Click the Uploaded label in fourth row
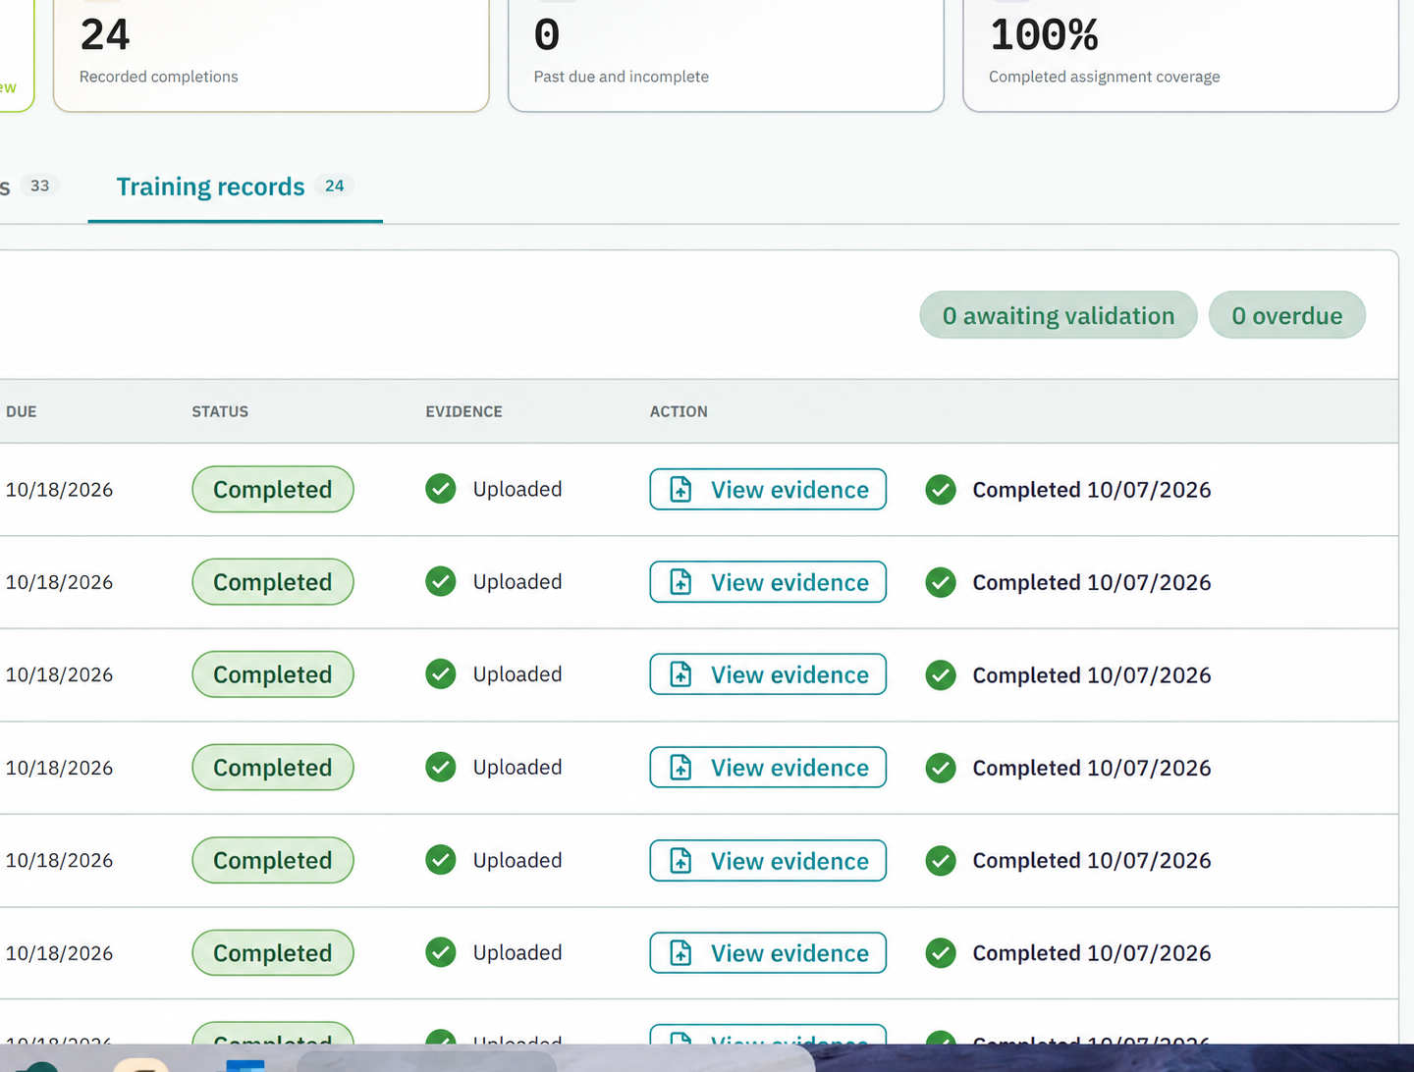The width and height of the screenshot is (1414, 1072). coord(517,767)
